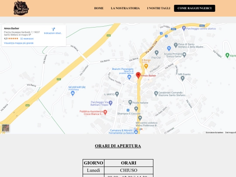This screenshot has width=236, height=177.
Task: Select COME RAGGIUNGERCI navigation button
Action: pyautogui.click(x=194, y=8)
